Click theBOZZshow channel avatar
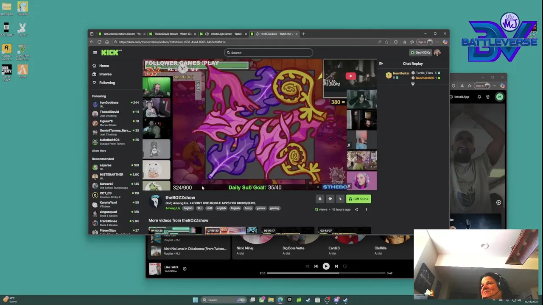Screen dimensions: 543x305 click(x=155, y=202)
